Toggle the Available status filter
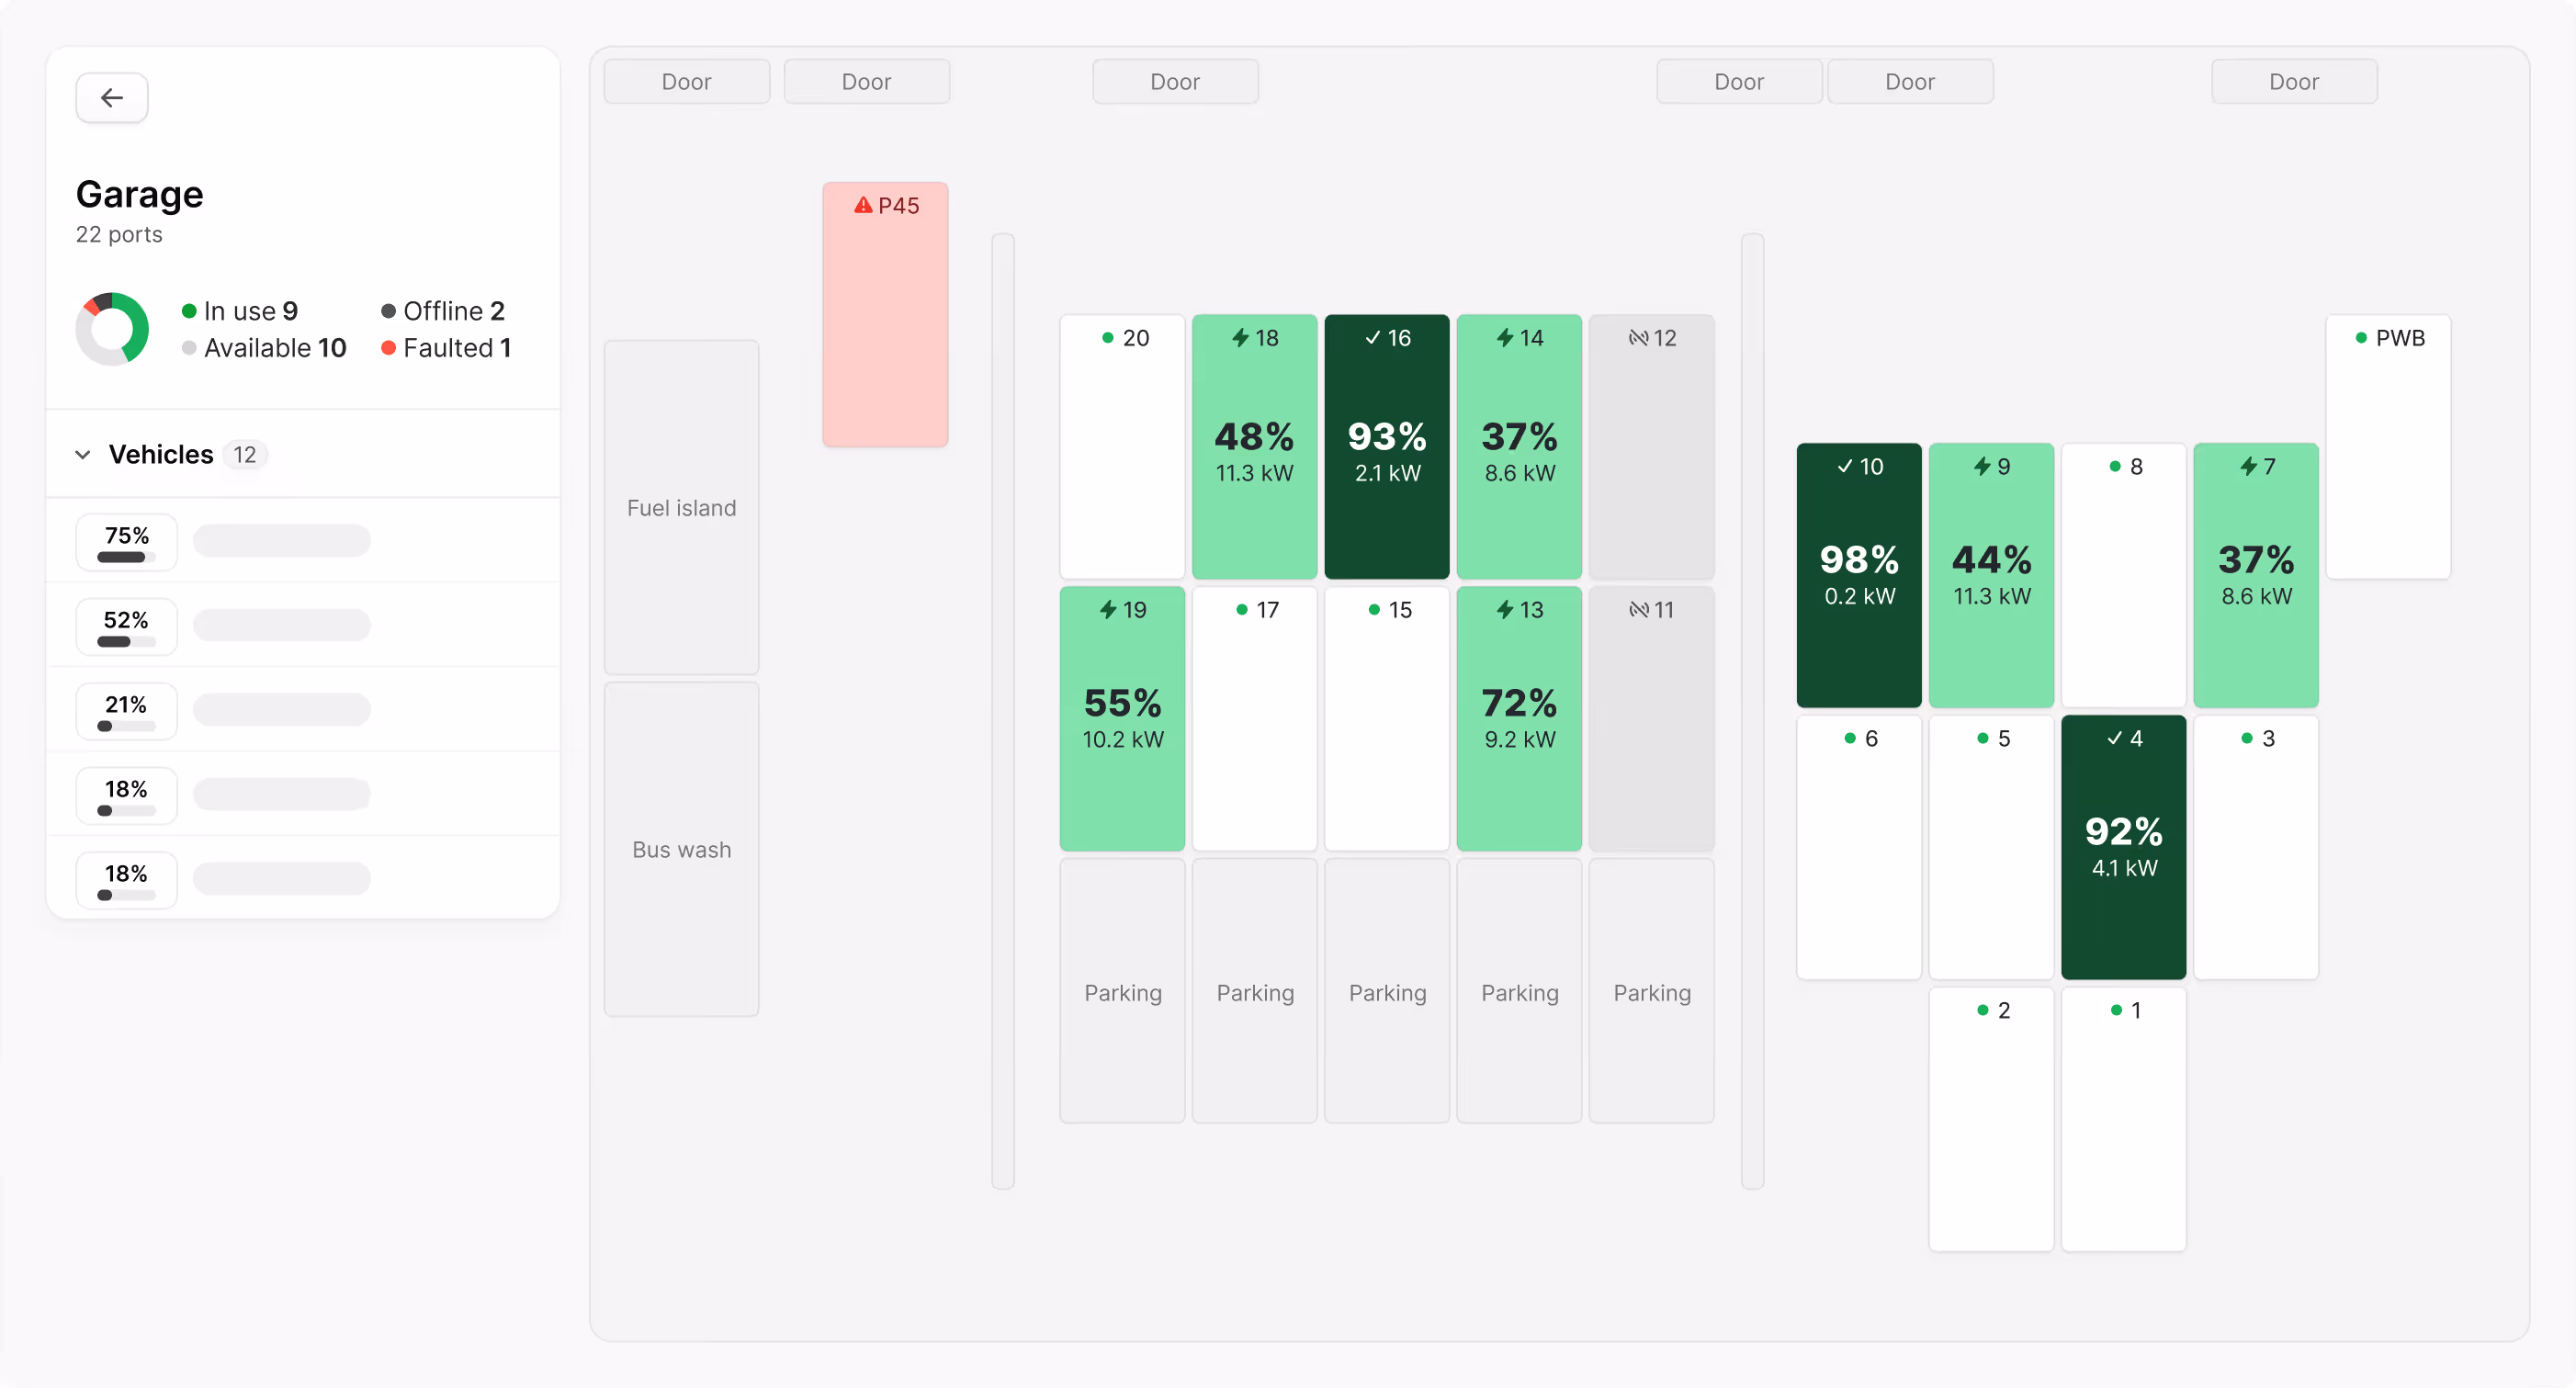 (264, 348)
